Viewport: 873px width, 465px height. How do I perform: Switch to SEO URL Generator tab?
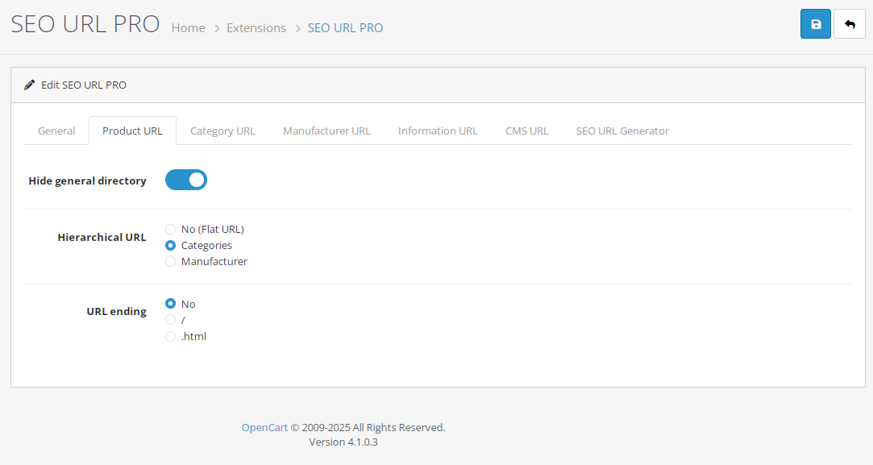[622, 131]
